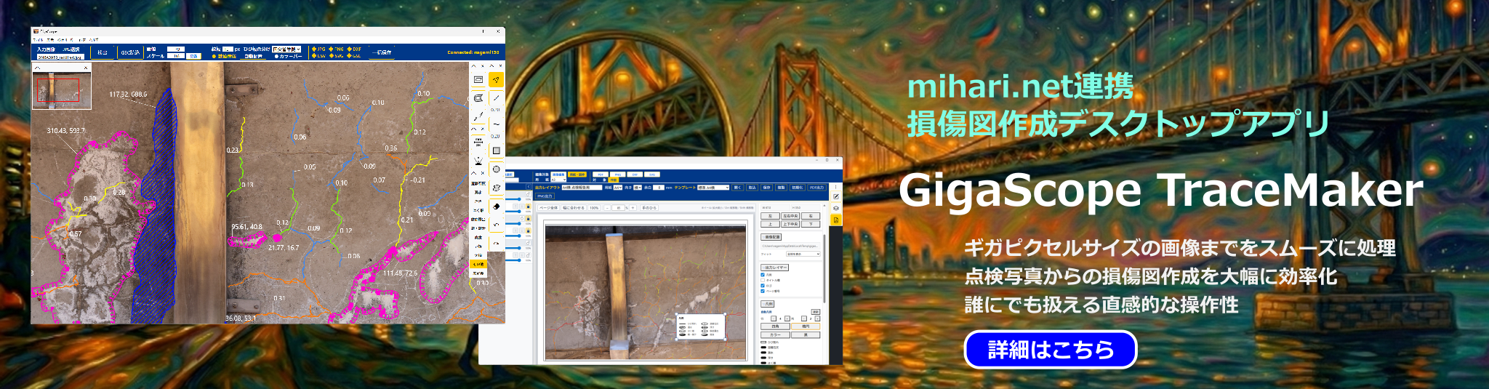This screenshot has width=1489, height=389.
Task: Open the highlighted document icon in layout sidebar
Action: coord(836,220)
